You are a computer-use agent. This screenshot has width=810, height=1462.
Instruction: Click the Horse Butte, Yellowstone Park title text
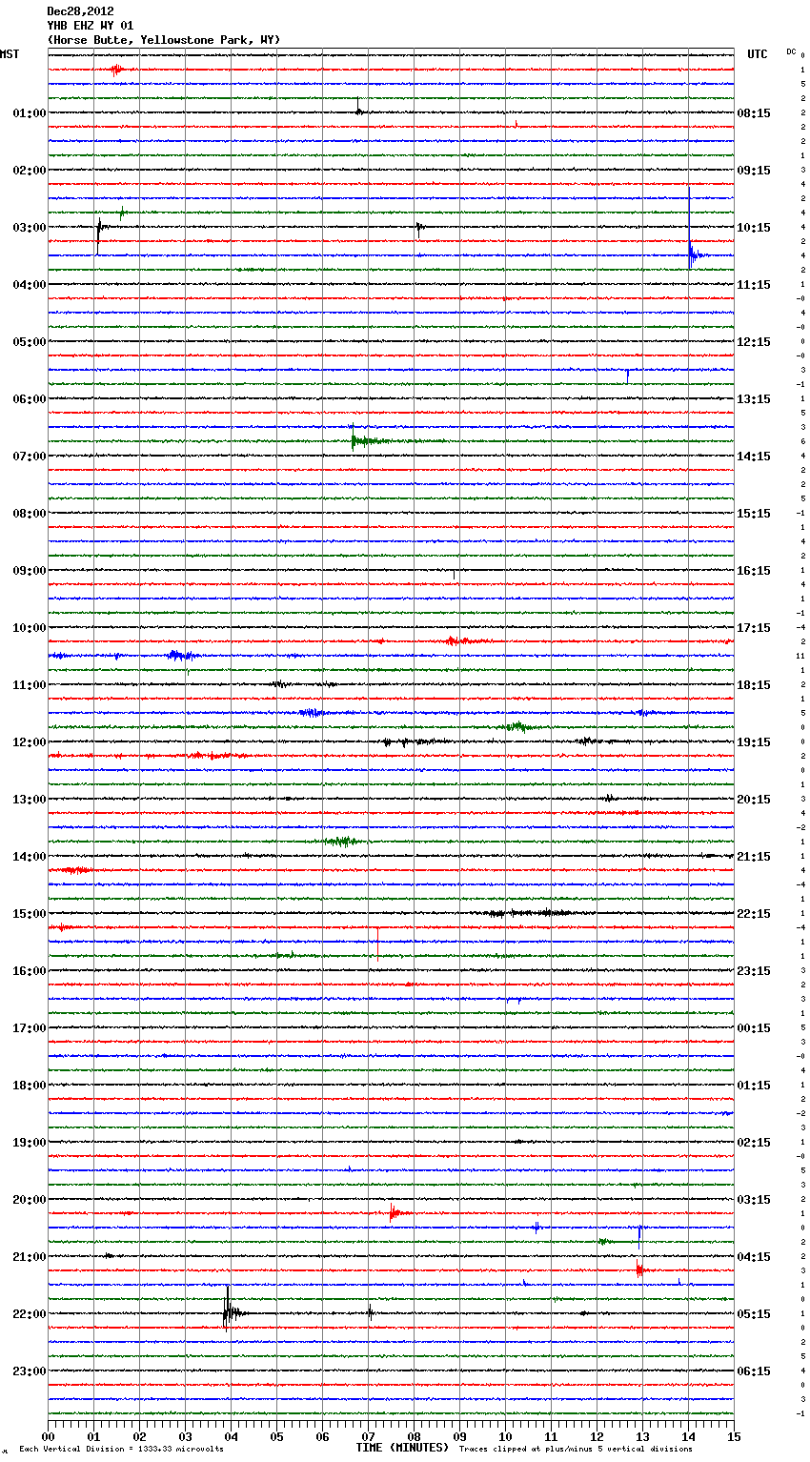[x=163, y=40]
